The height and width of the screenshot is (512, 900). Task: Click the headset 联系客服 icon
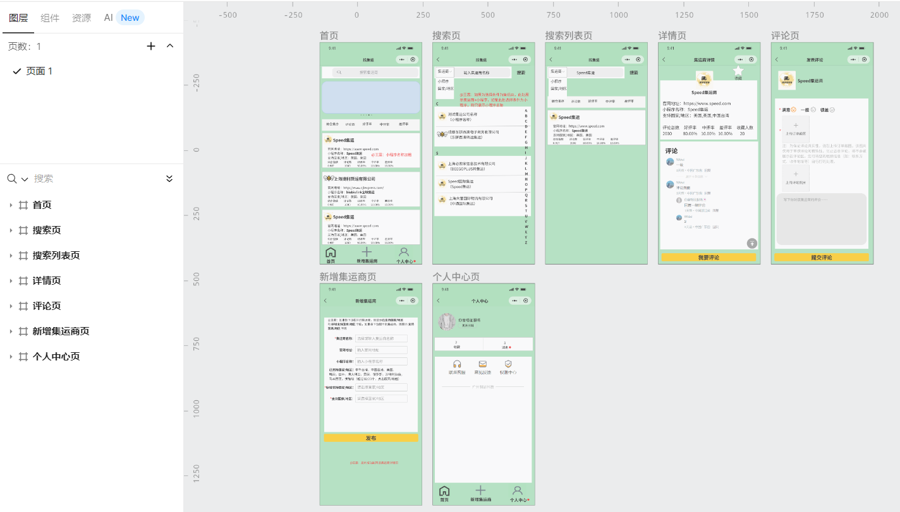pos(457,364)
